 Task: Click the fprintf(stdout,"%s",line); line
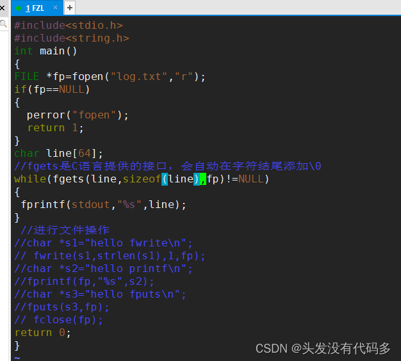tap(104, 204)
